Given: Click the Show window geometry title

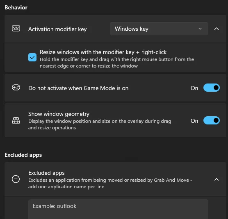Looking at the screenshot, I should click(59, 114).
